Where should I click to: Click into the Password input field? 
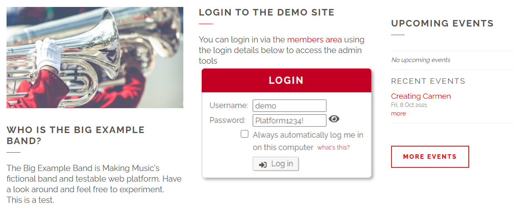[289, 120]
